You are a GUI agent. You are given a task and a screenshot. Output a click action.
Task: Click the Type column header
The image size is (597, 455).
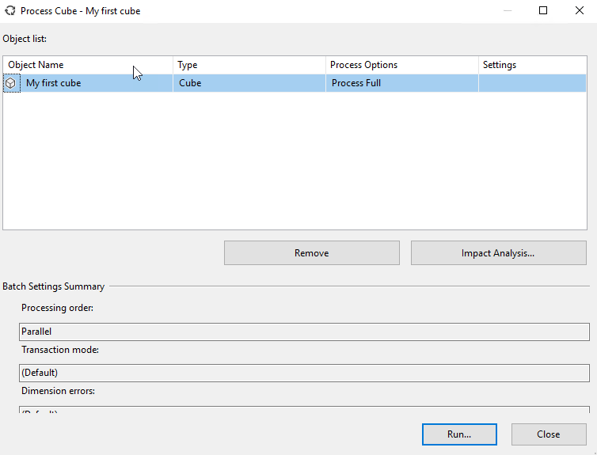pos(249,65)
